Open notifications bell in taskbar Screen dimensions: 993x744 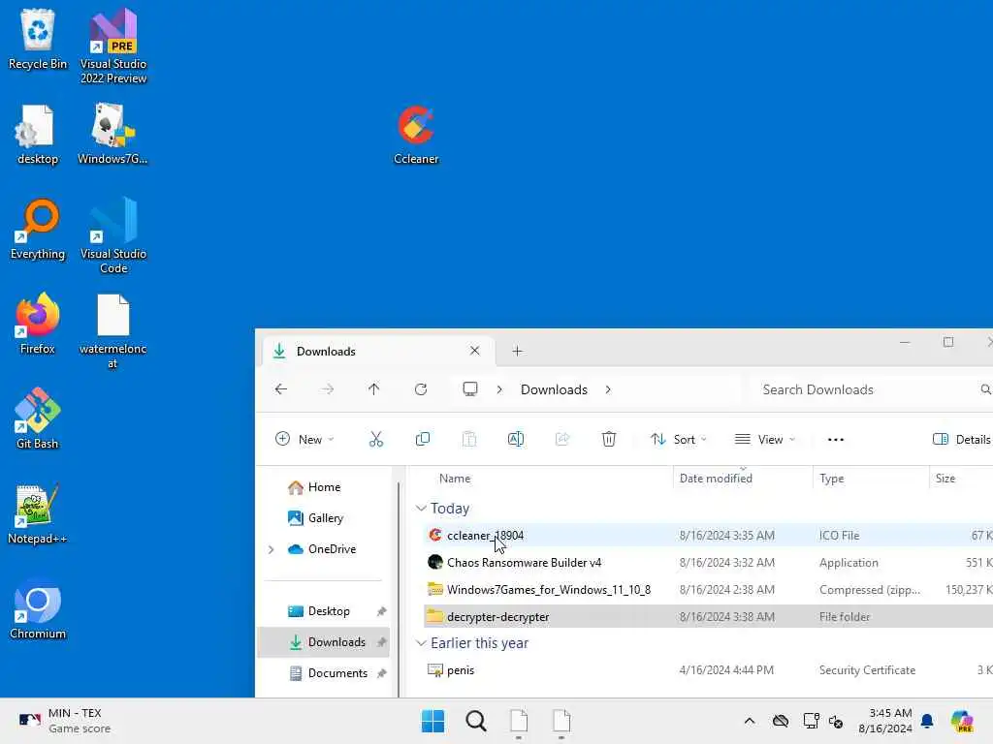tap(927, 721)
